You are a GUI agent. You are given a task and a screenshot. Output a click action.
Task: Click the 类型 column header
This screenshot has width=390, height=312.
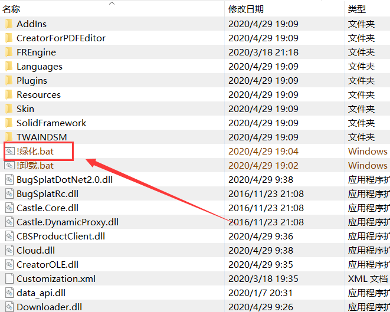pos(357,9)
